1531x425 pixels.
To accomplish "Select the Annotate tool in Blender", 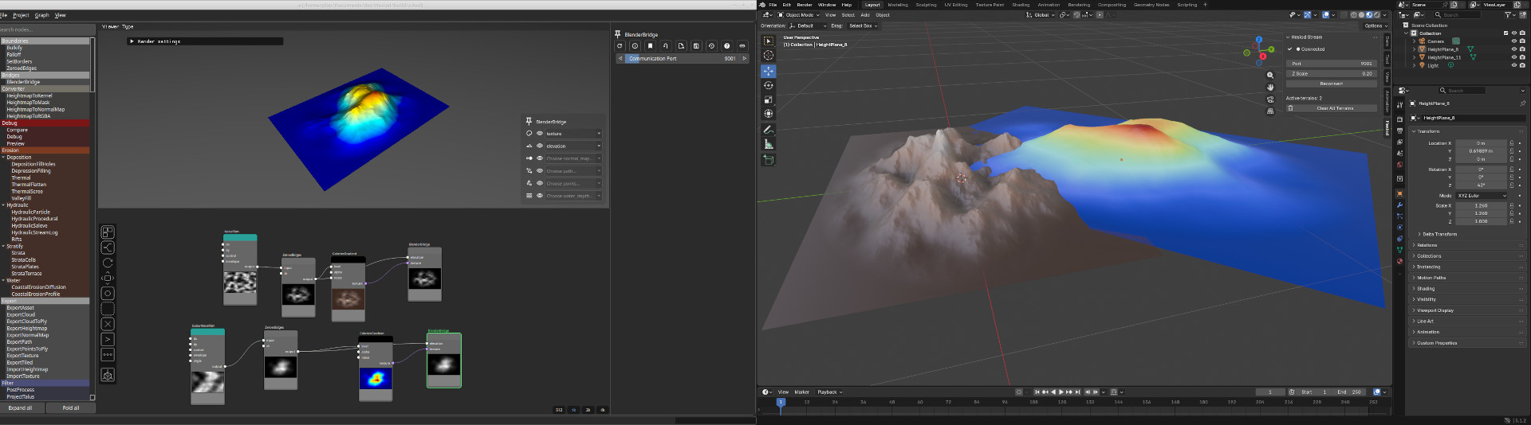I will coord(768,129).
